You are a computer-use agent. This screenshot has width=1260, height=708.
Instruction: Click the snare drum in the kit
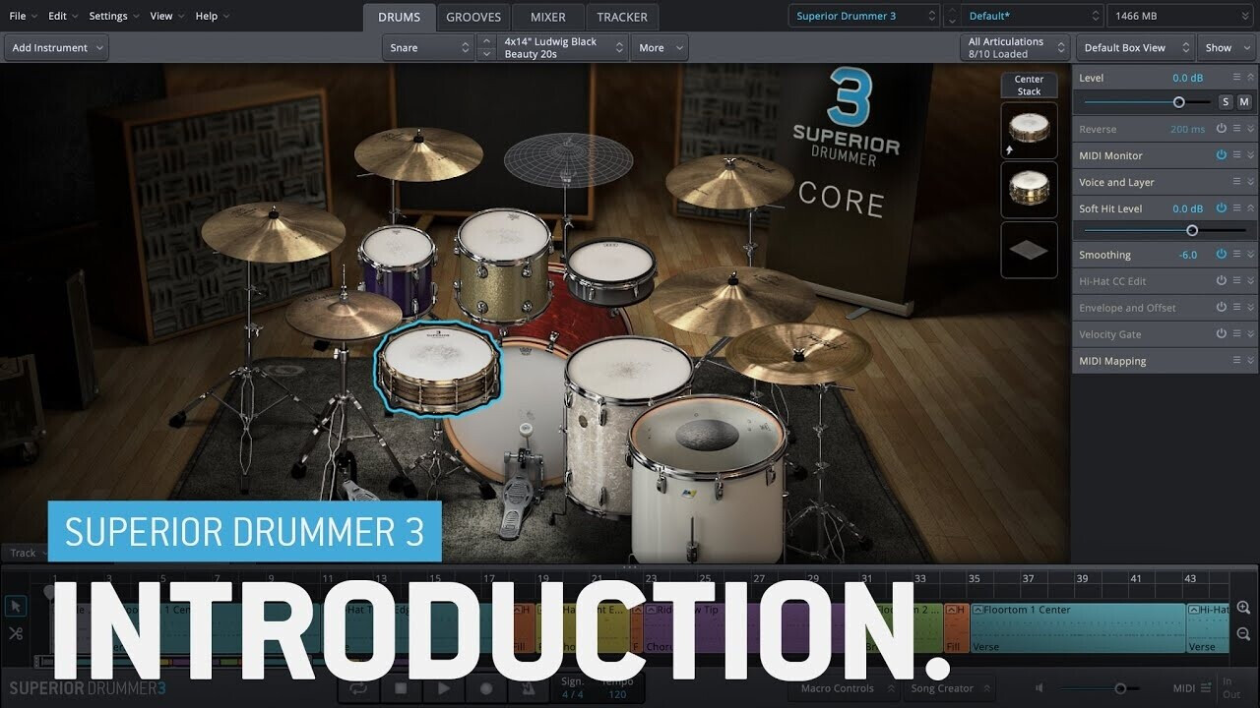(x=439, y=367)
